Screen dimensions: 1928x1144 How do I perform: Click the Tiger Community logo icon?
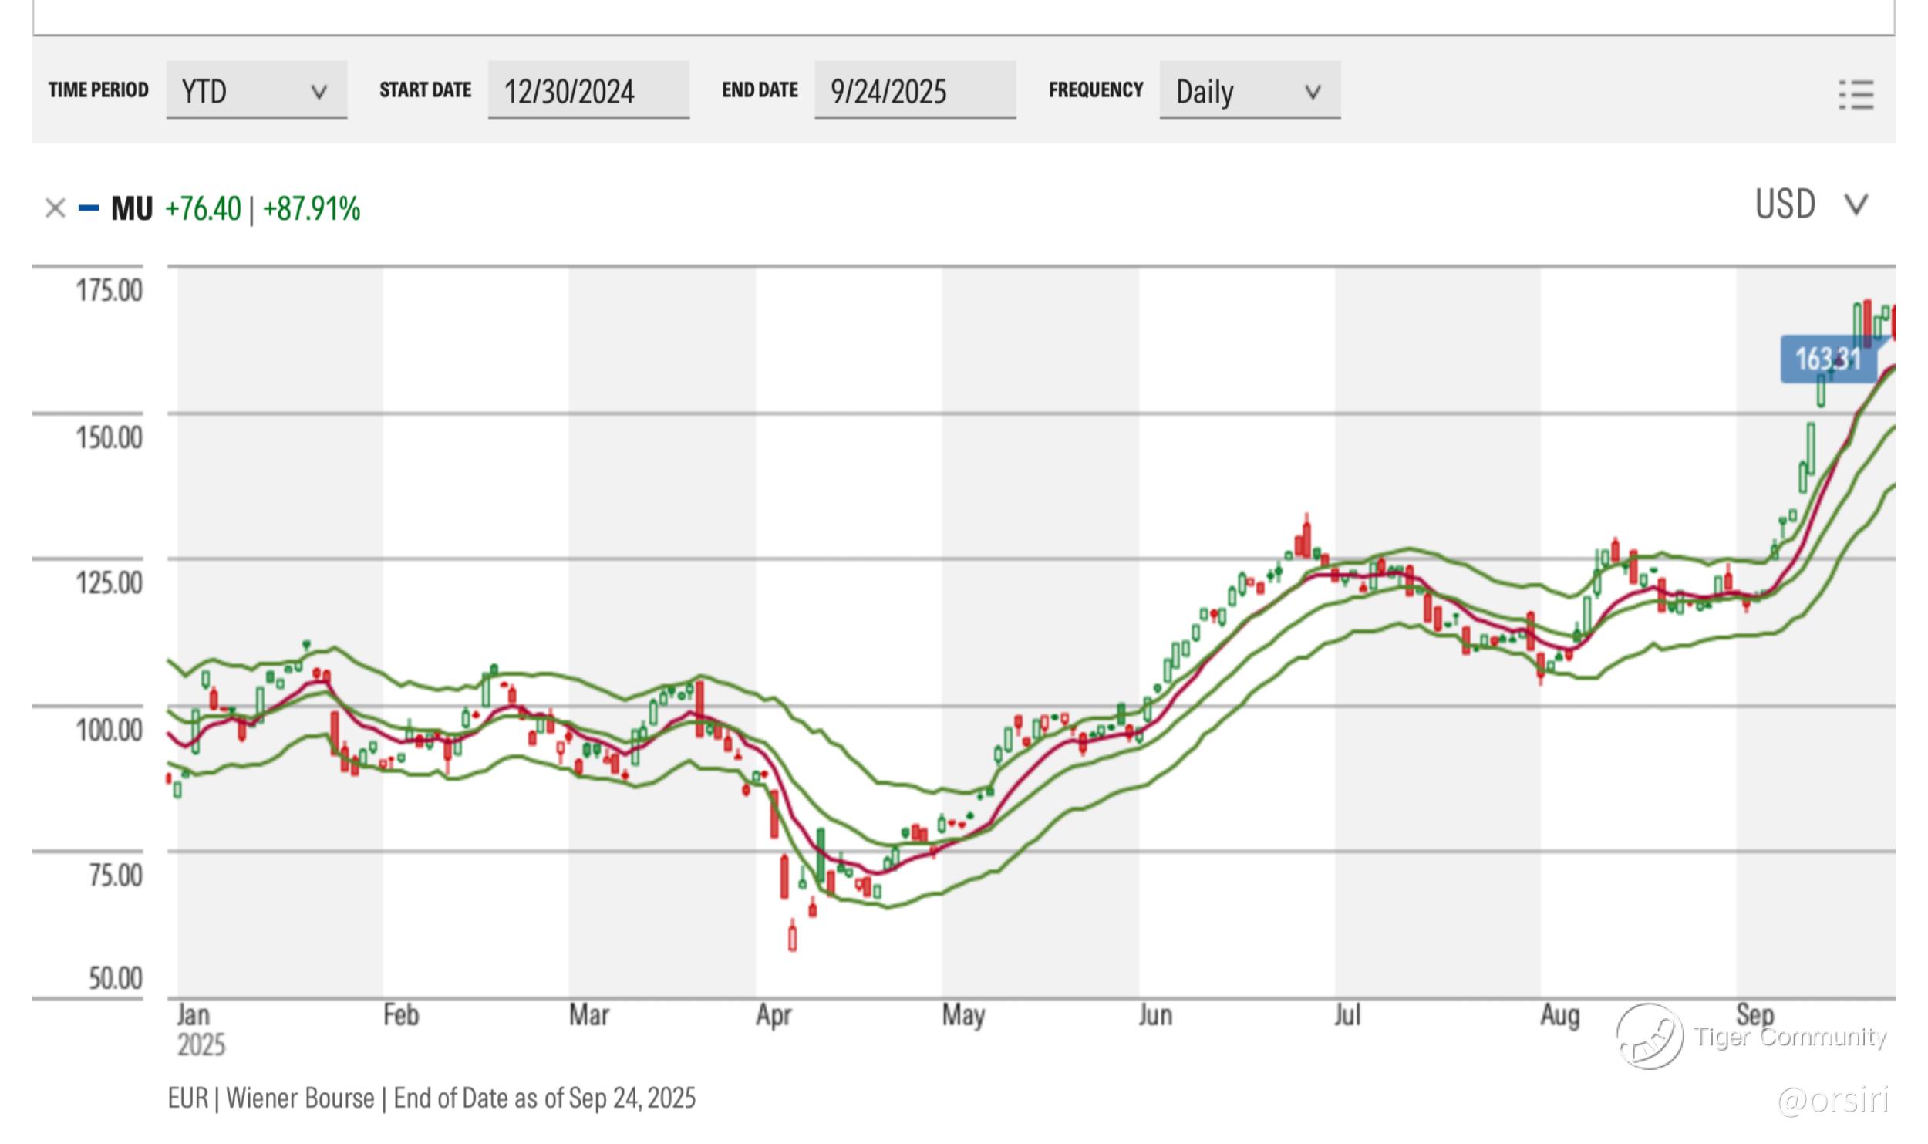click(x=1649, y=1036)
